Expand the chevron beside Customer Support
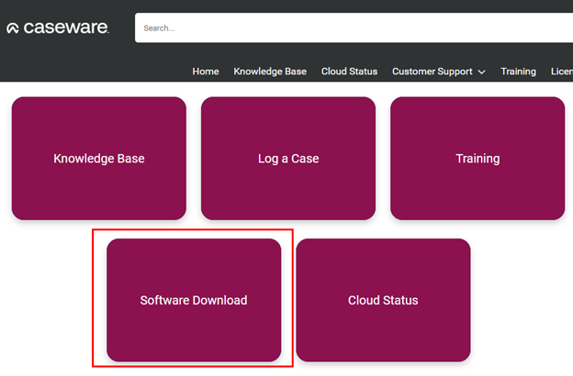The width and height of the screenshot is (573, 376). point(482,72)
